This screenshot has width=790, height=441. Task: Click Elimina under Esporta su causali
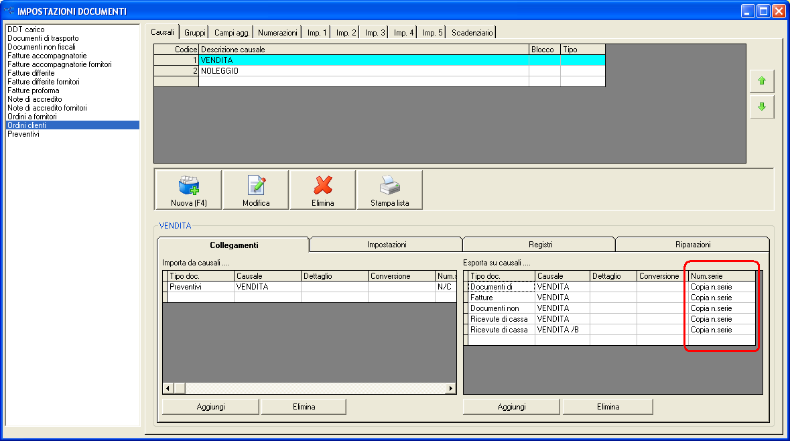click(x=608, y=407)
